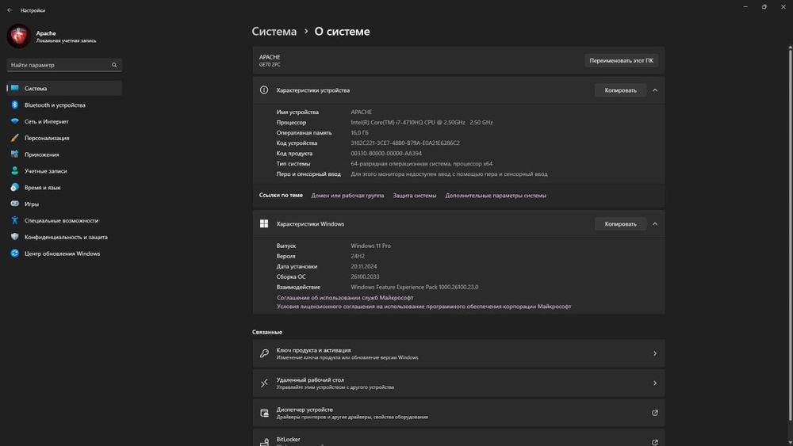
Task: Click search magnifier in Найти параметр
Action: pos(114,65)
